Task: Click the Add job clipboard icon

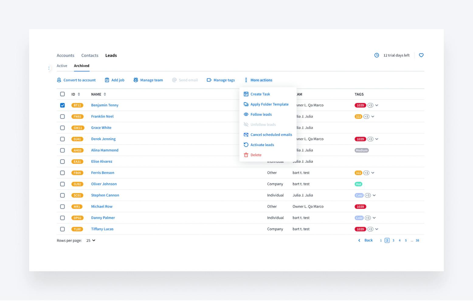Action: point(107,80)
